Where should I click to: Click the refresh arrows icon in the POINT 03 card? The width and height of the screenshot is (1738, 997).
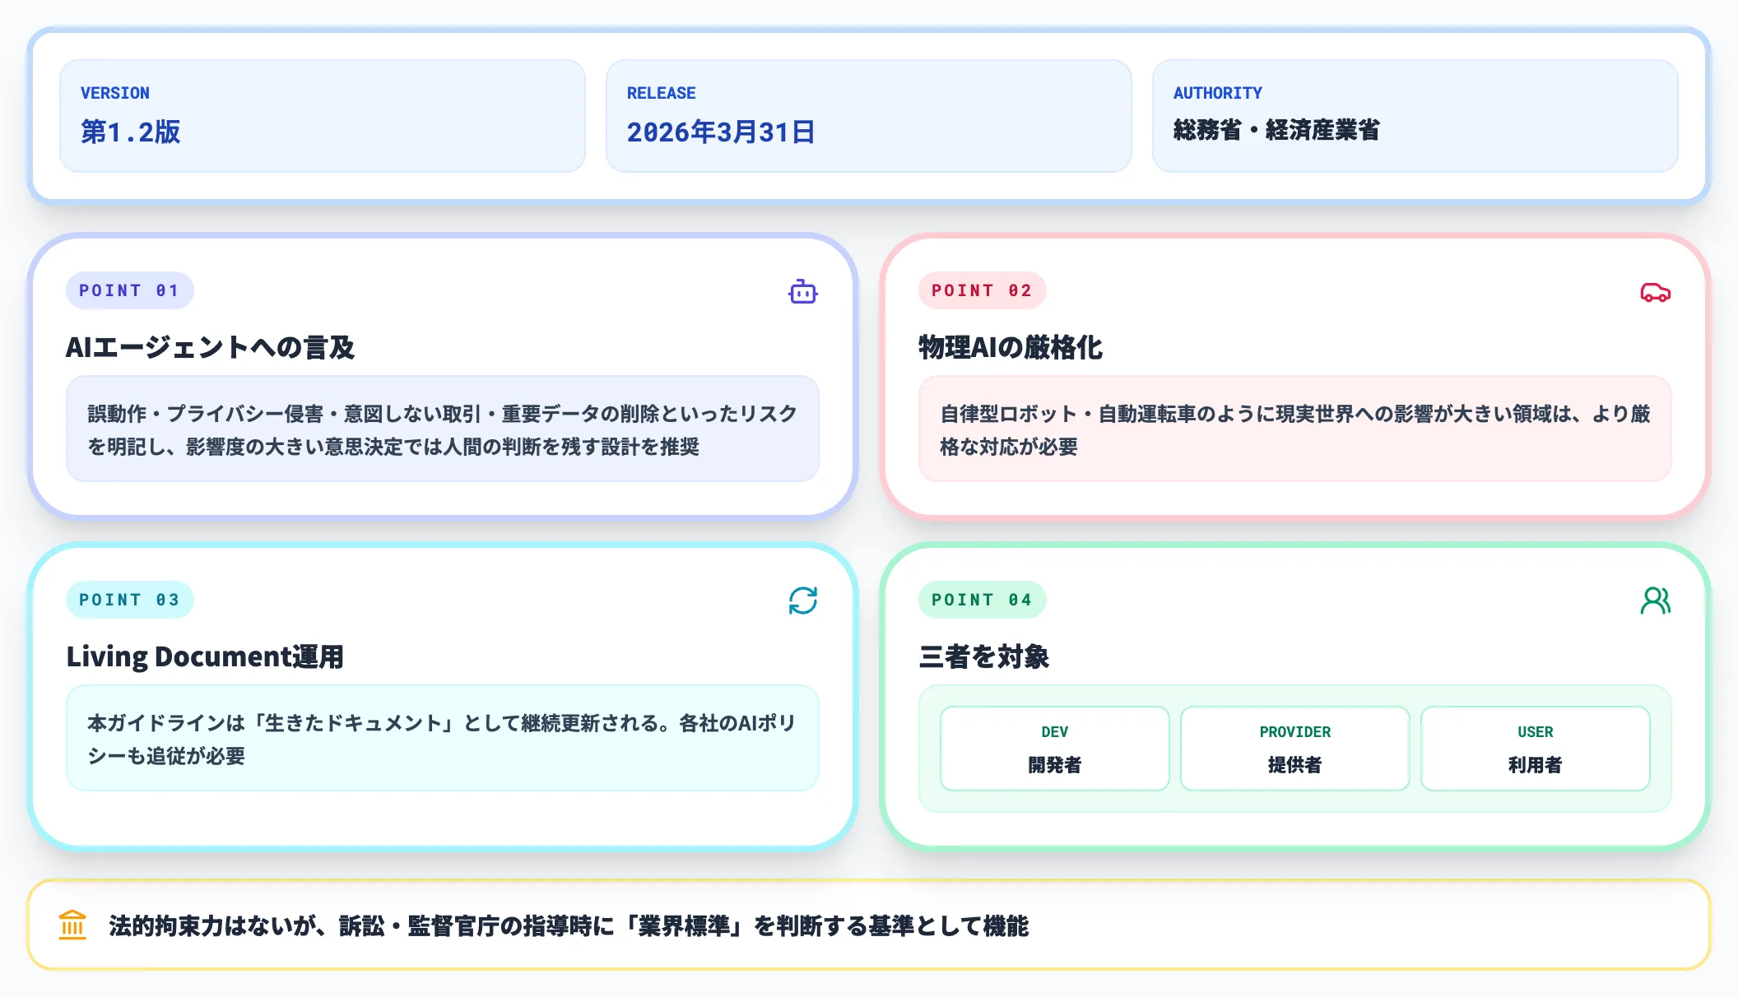802,601
